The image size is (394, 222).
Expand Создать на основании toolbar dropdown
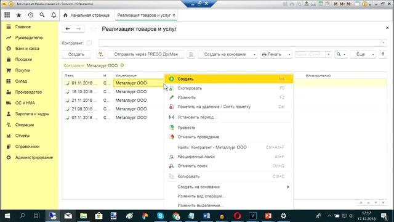[x=254, y=54]
